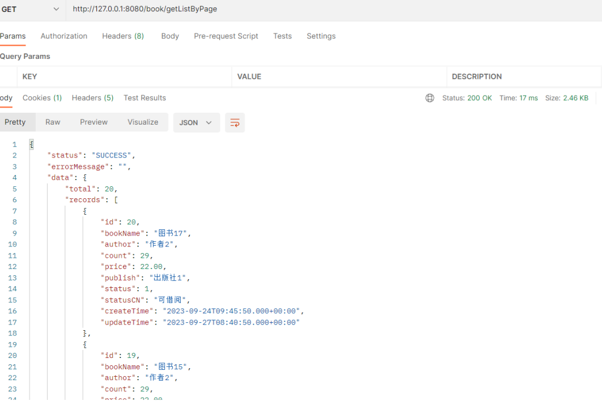Click the "count": 29 on line 11

tap(127, 255)
